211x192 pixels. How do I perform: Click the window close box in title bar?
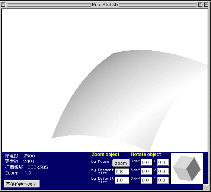click(x=3, y=5)
